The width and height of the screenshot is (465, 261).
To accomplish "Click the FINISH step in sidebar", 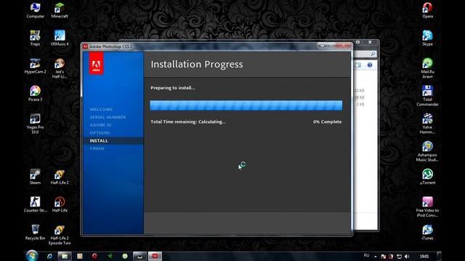I will (x=97, y=149).
